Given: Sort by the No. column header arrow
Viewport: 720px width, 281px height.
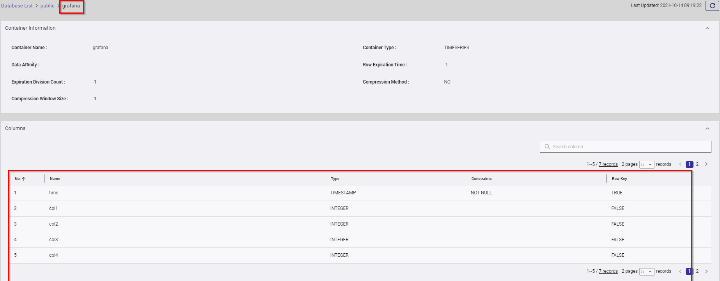Looking at the screenshot, I should pos(24,179).
